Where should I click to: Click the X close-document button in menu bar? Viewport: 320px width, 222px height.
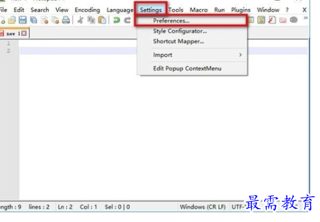click(305, 10)
